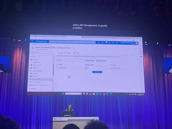Open the taskbar clock and date
This screenshot has width=172, height=129.
(140, 94)
